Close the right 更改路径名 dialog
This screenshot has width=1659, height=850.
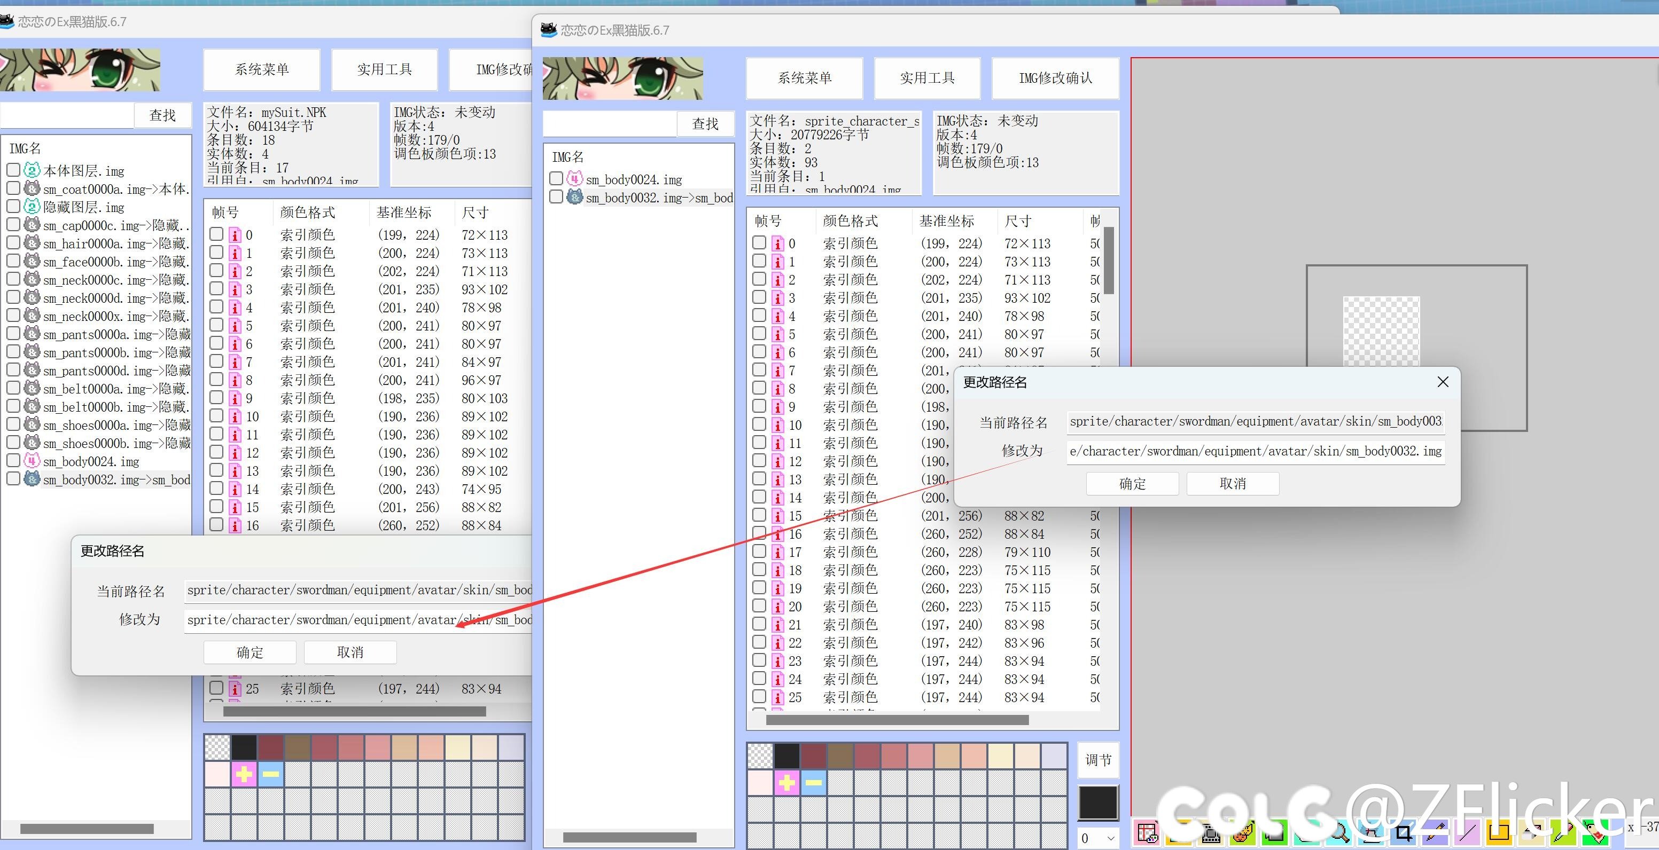click(x=1443, y=382)
